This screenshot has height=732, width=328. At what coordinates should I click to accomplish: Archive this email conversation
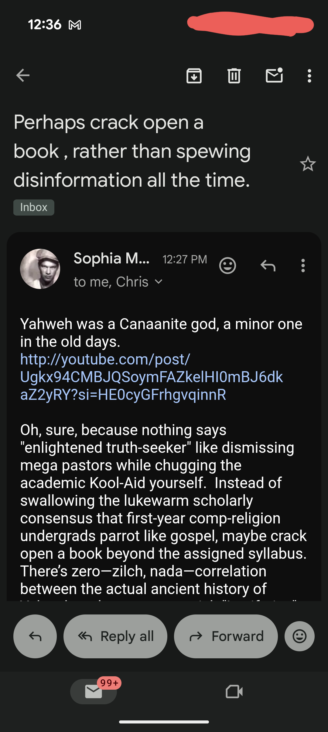tap(194, 76)
